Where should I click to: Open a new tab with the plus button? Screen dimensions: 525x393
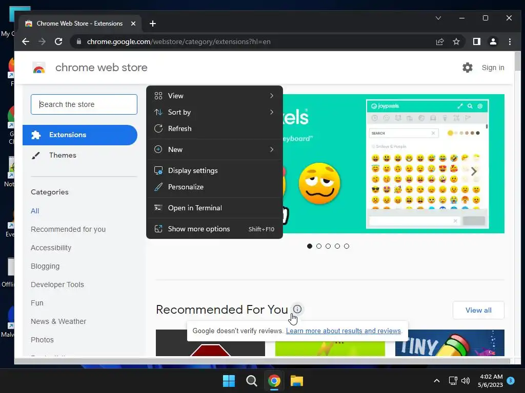tap(153, 24)
